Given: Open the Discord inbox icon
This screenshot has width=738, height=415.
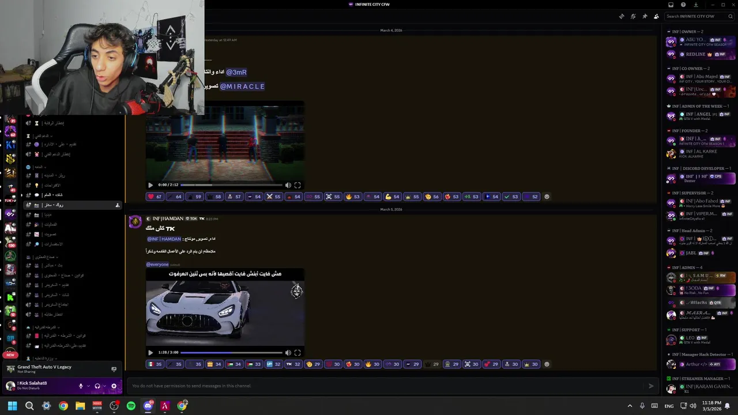Looking at the screenshot, I should point(671,5).
